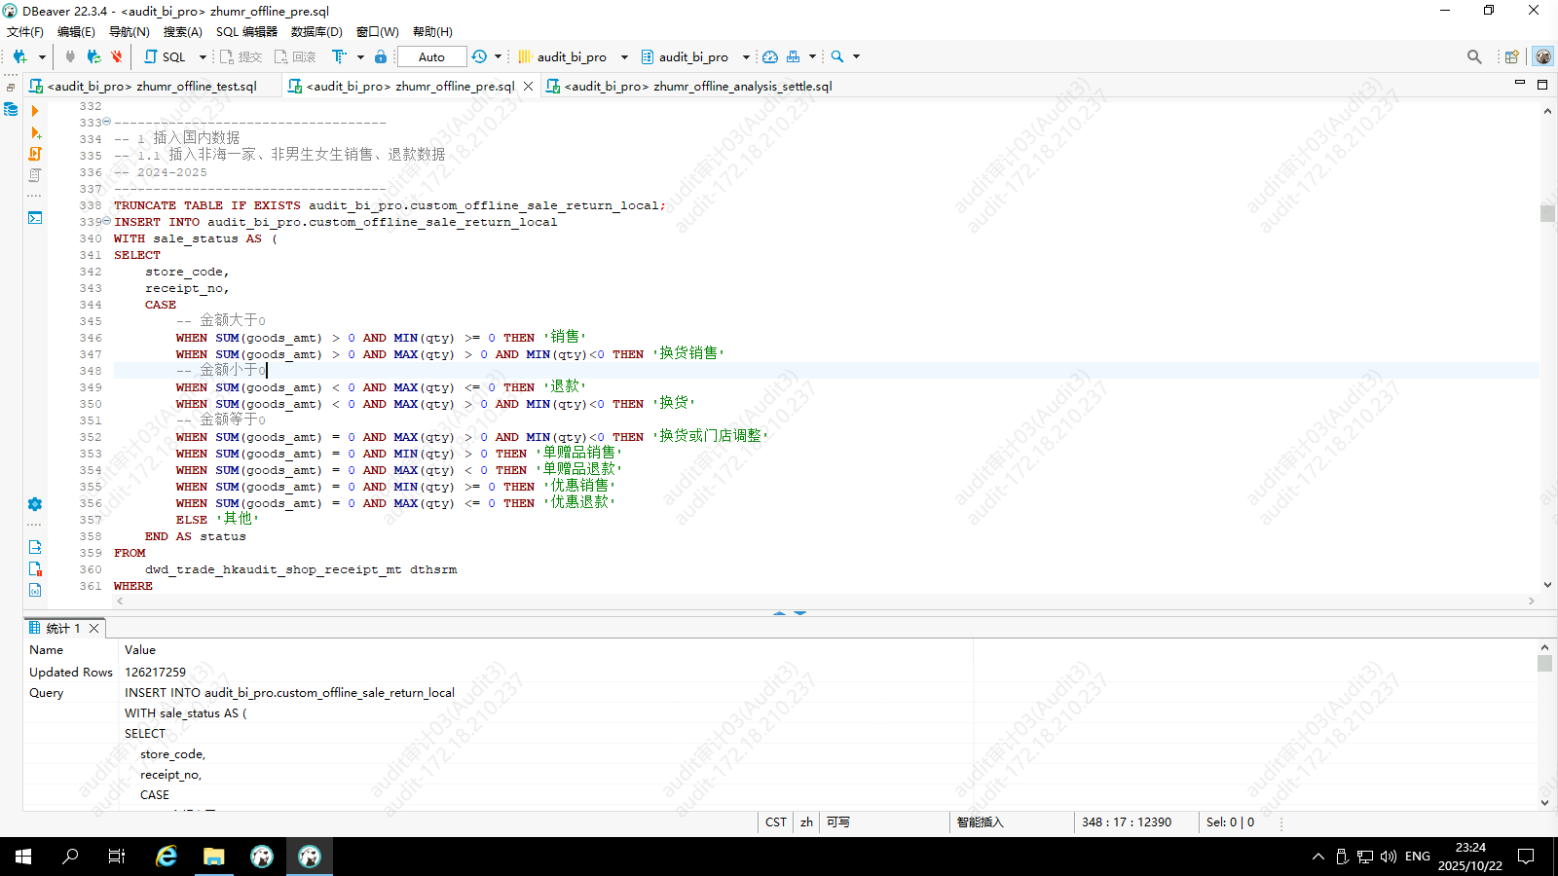Expand the SQL editor dropdown arrow
Image resolution: width=1558 pixels, height=876 pixels.
[203, 56]
